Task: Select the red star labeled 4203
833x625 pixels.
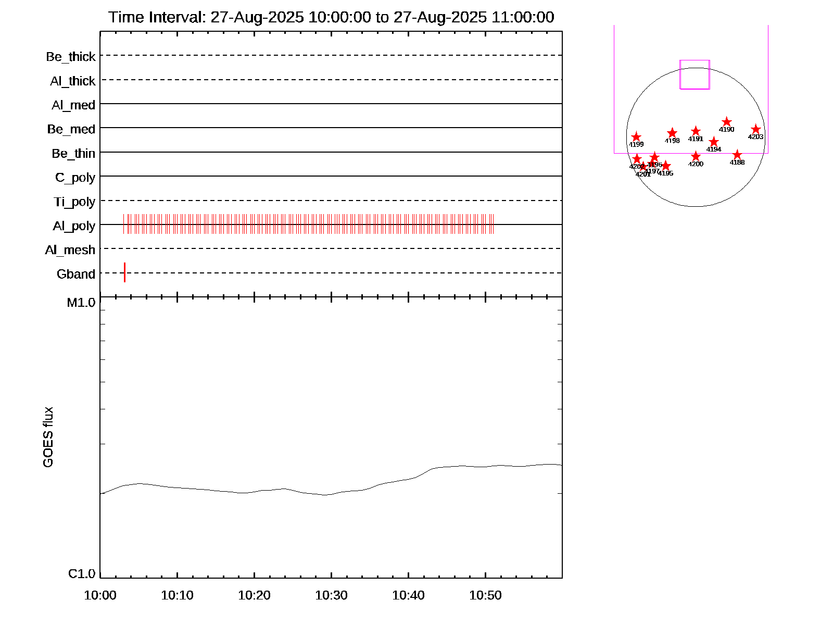Action: pos(756,129)
